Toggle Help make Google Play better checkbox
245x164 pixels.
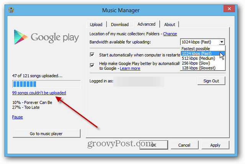(92, 65)
